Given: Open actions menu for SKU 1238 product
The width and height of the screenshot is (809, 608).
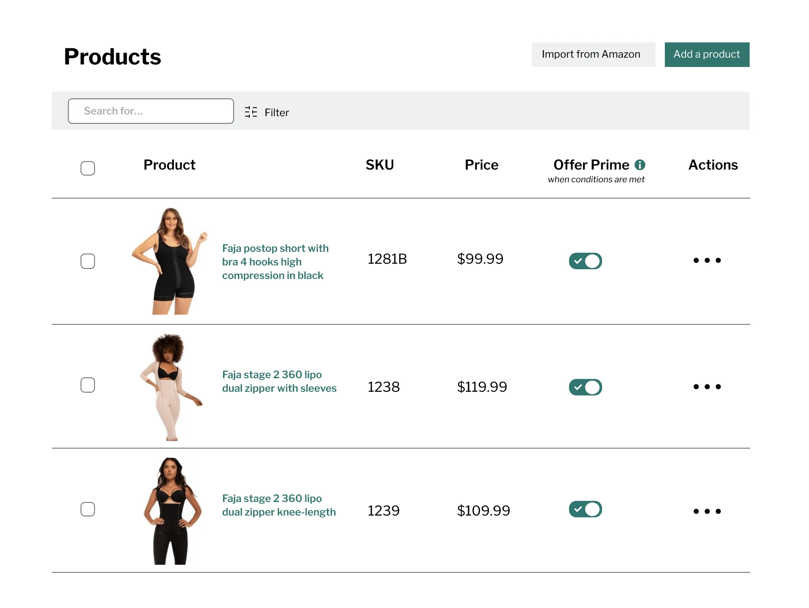Looking at the screenshot, I should 707,387.
